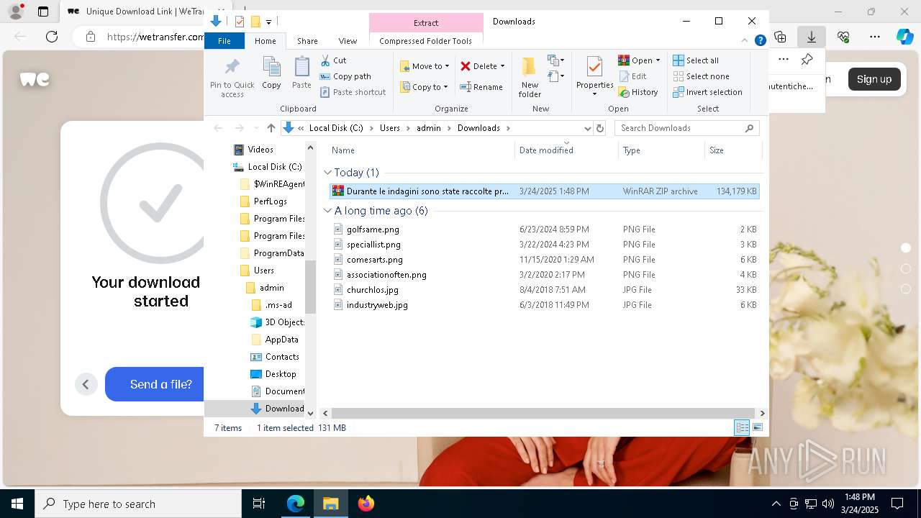Image resolution: width=921 pixels, height=518 pixels.
Task: Click Paste shortcut in Clipboard group
Action: (353, 92)
